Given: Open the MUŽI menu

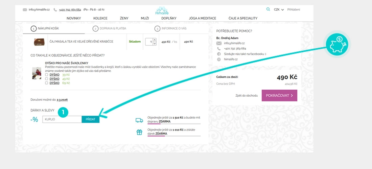Looking at the screenshot, I should tap(145, 18).
